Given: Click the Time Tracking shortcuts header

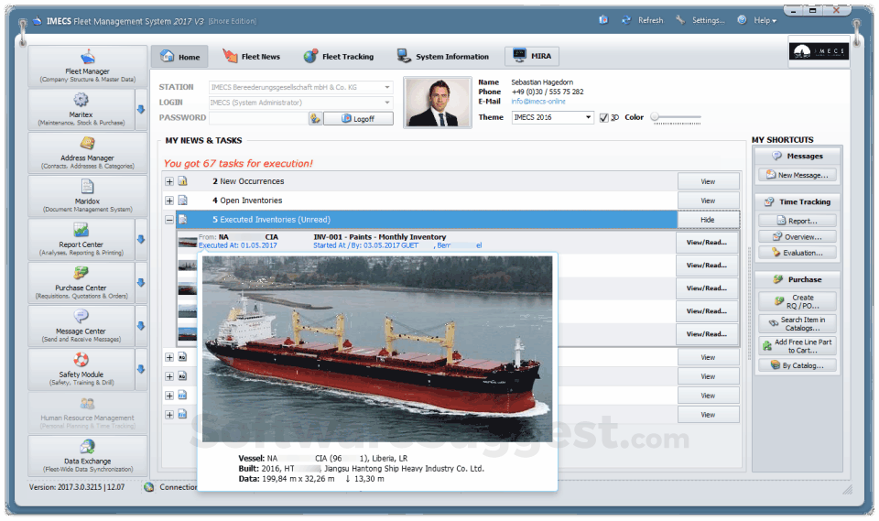Looking at the screenshot, I should (798, 201).
